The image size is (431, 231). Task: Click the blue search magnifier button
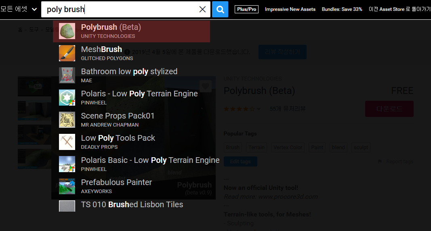(220, 9)
